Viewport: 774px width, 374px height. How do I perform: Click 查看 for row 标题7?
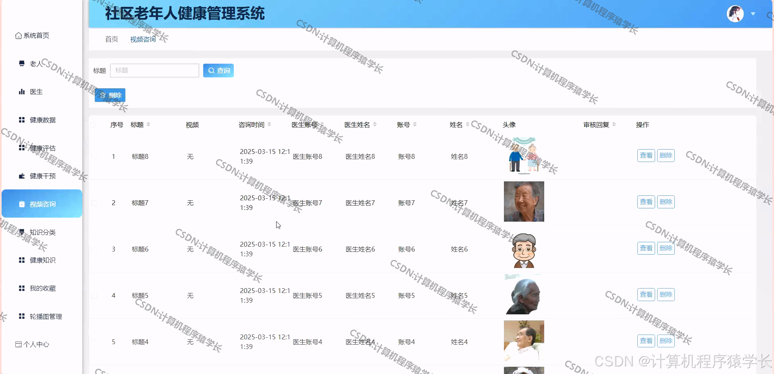[x=646, y=202]
